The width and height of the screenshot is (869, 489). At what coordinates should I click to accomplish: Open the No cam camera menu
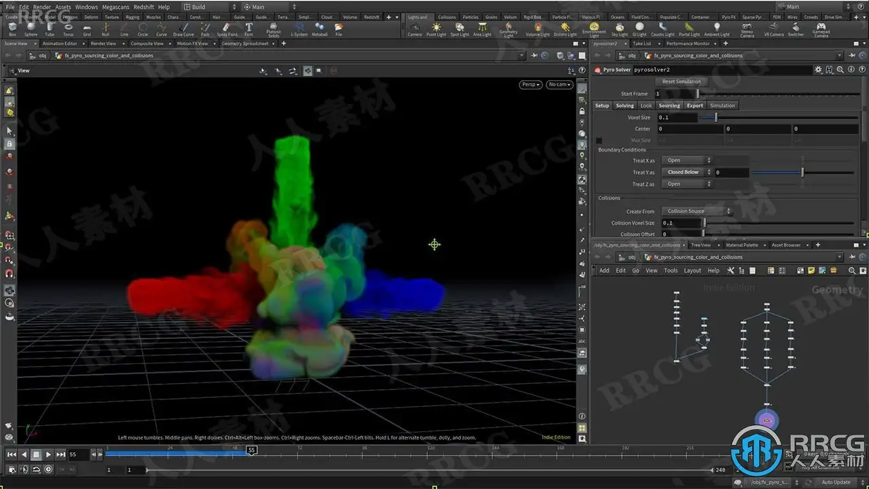coord(559,85)
